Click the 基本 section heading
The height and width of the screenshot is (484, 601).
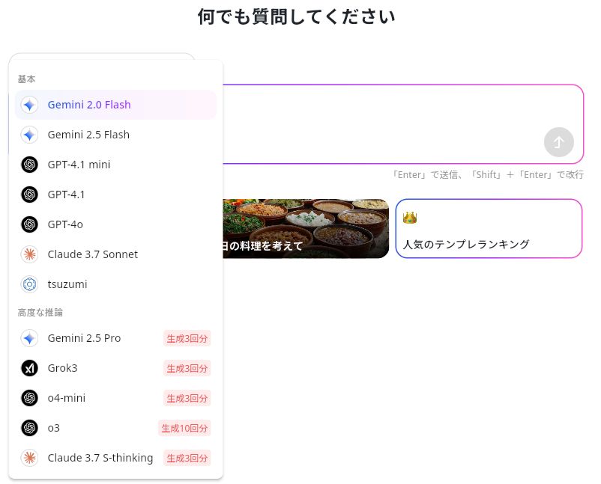point(27,79)
